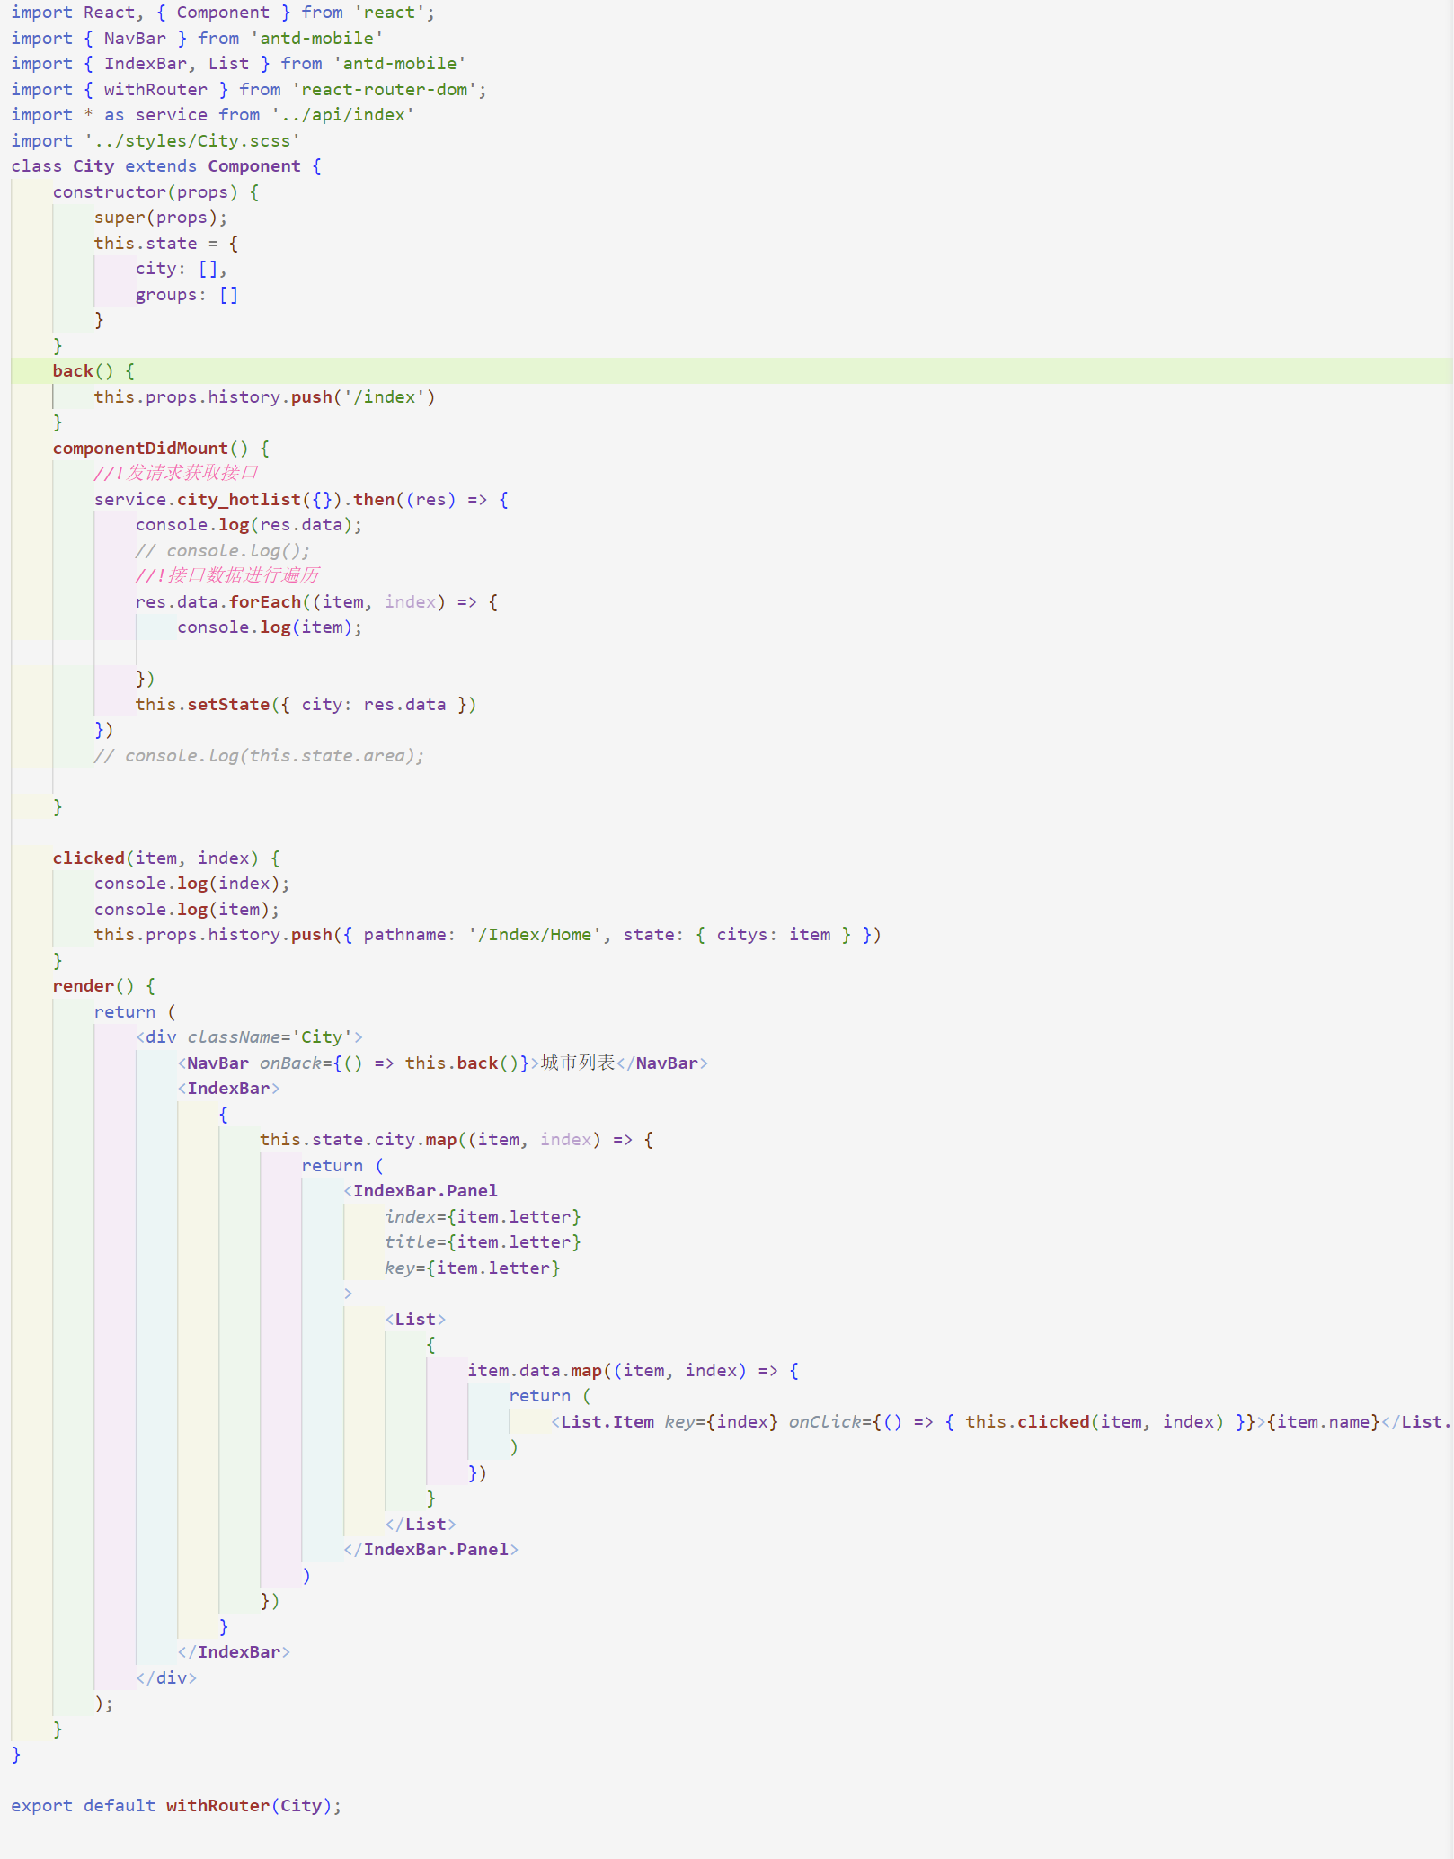The image size is (1454, 1859).
Task: Select the class name City
Action: click(93, 165)
